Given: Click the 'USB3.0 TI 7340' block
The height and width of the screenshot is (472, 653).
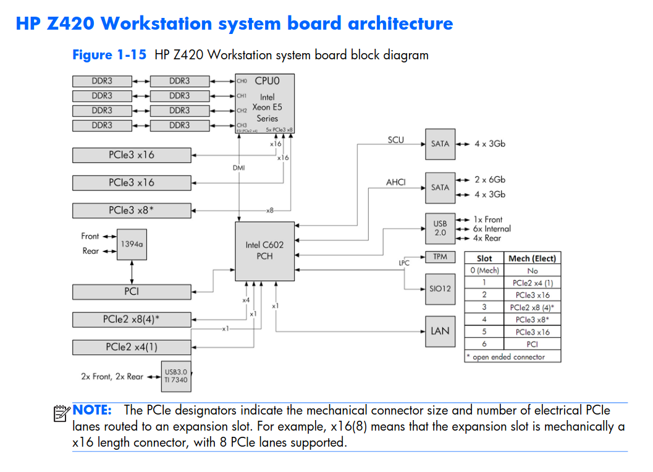Looking at the screenshot, I should click(176, 376).
